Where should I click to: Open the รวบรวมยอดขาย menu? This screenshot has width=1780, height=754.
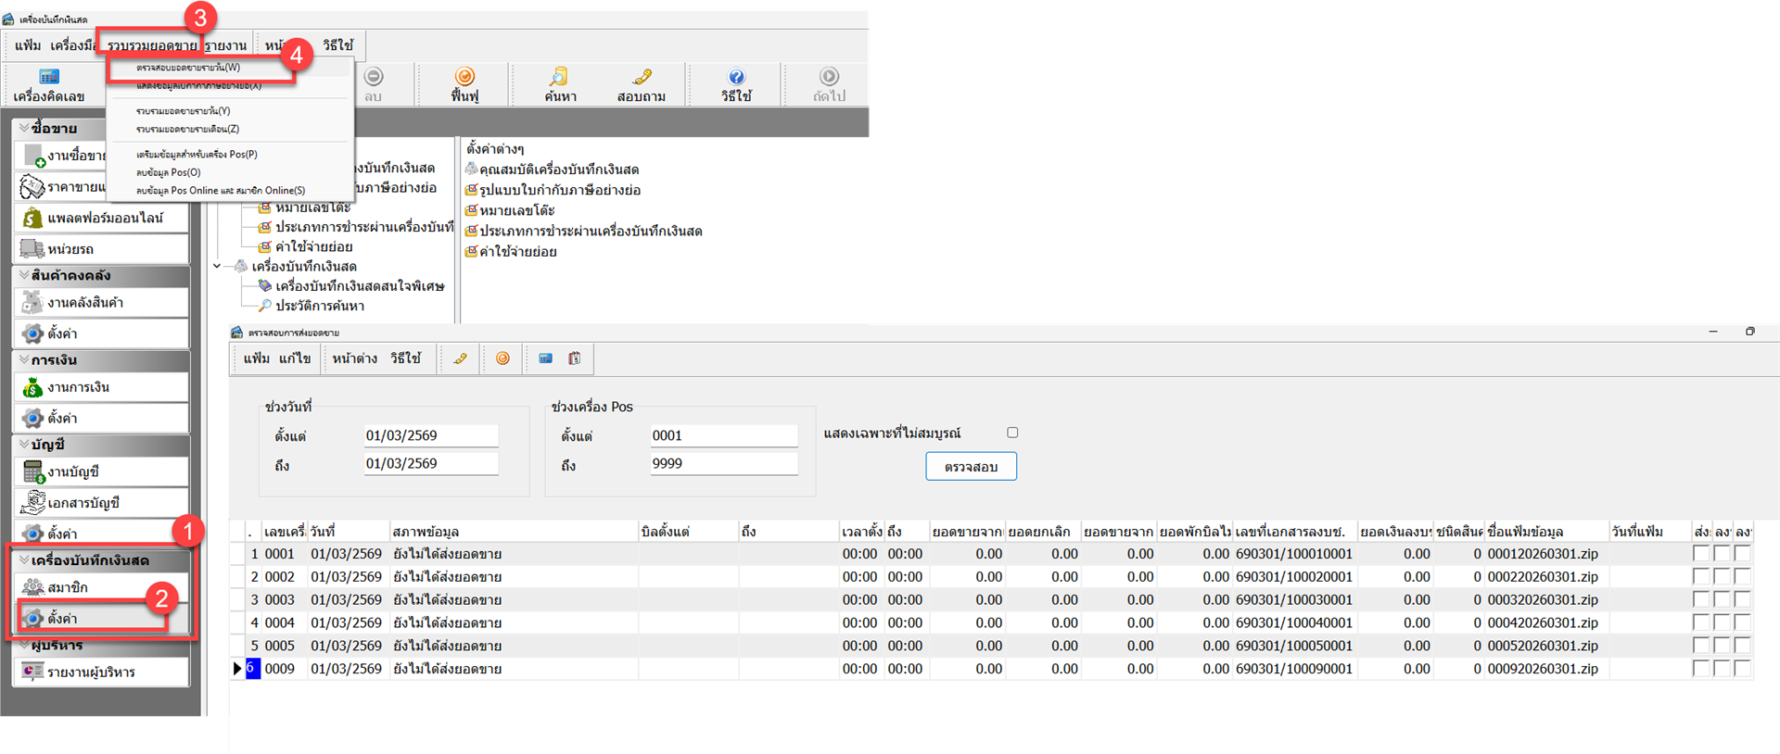(x=151, y=45)
